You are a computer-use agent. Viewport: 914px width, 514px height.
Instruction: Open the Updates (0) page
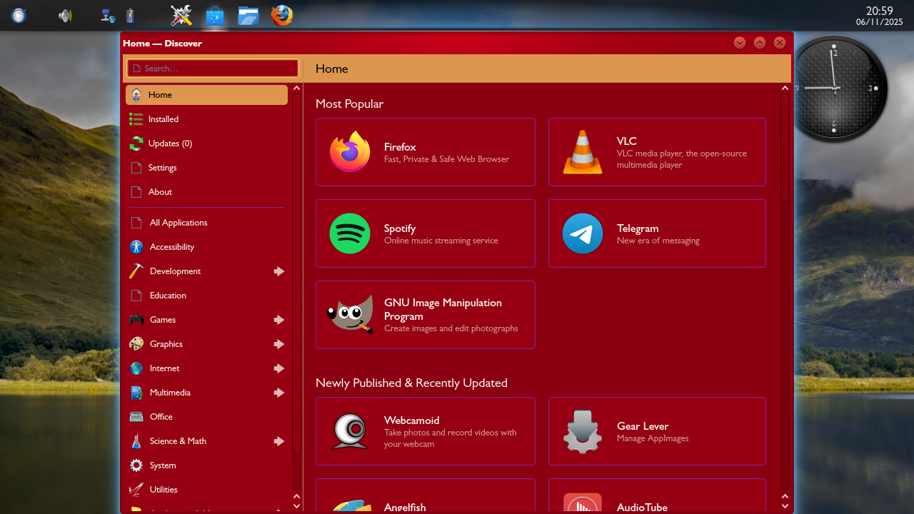click(170, 143)
